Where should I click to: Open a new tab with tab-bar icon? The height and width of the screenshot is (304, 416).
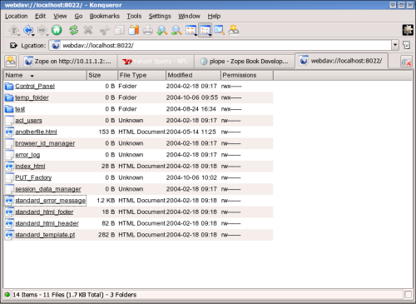11,61
